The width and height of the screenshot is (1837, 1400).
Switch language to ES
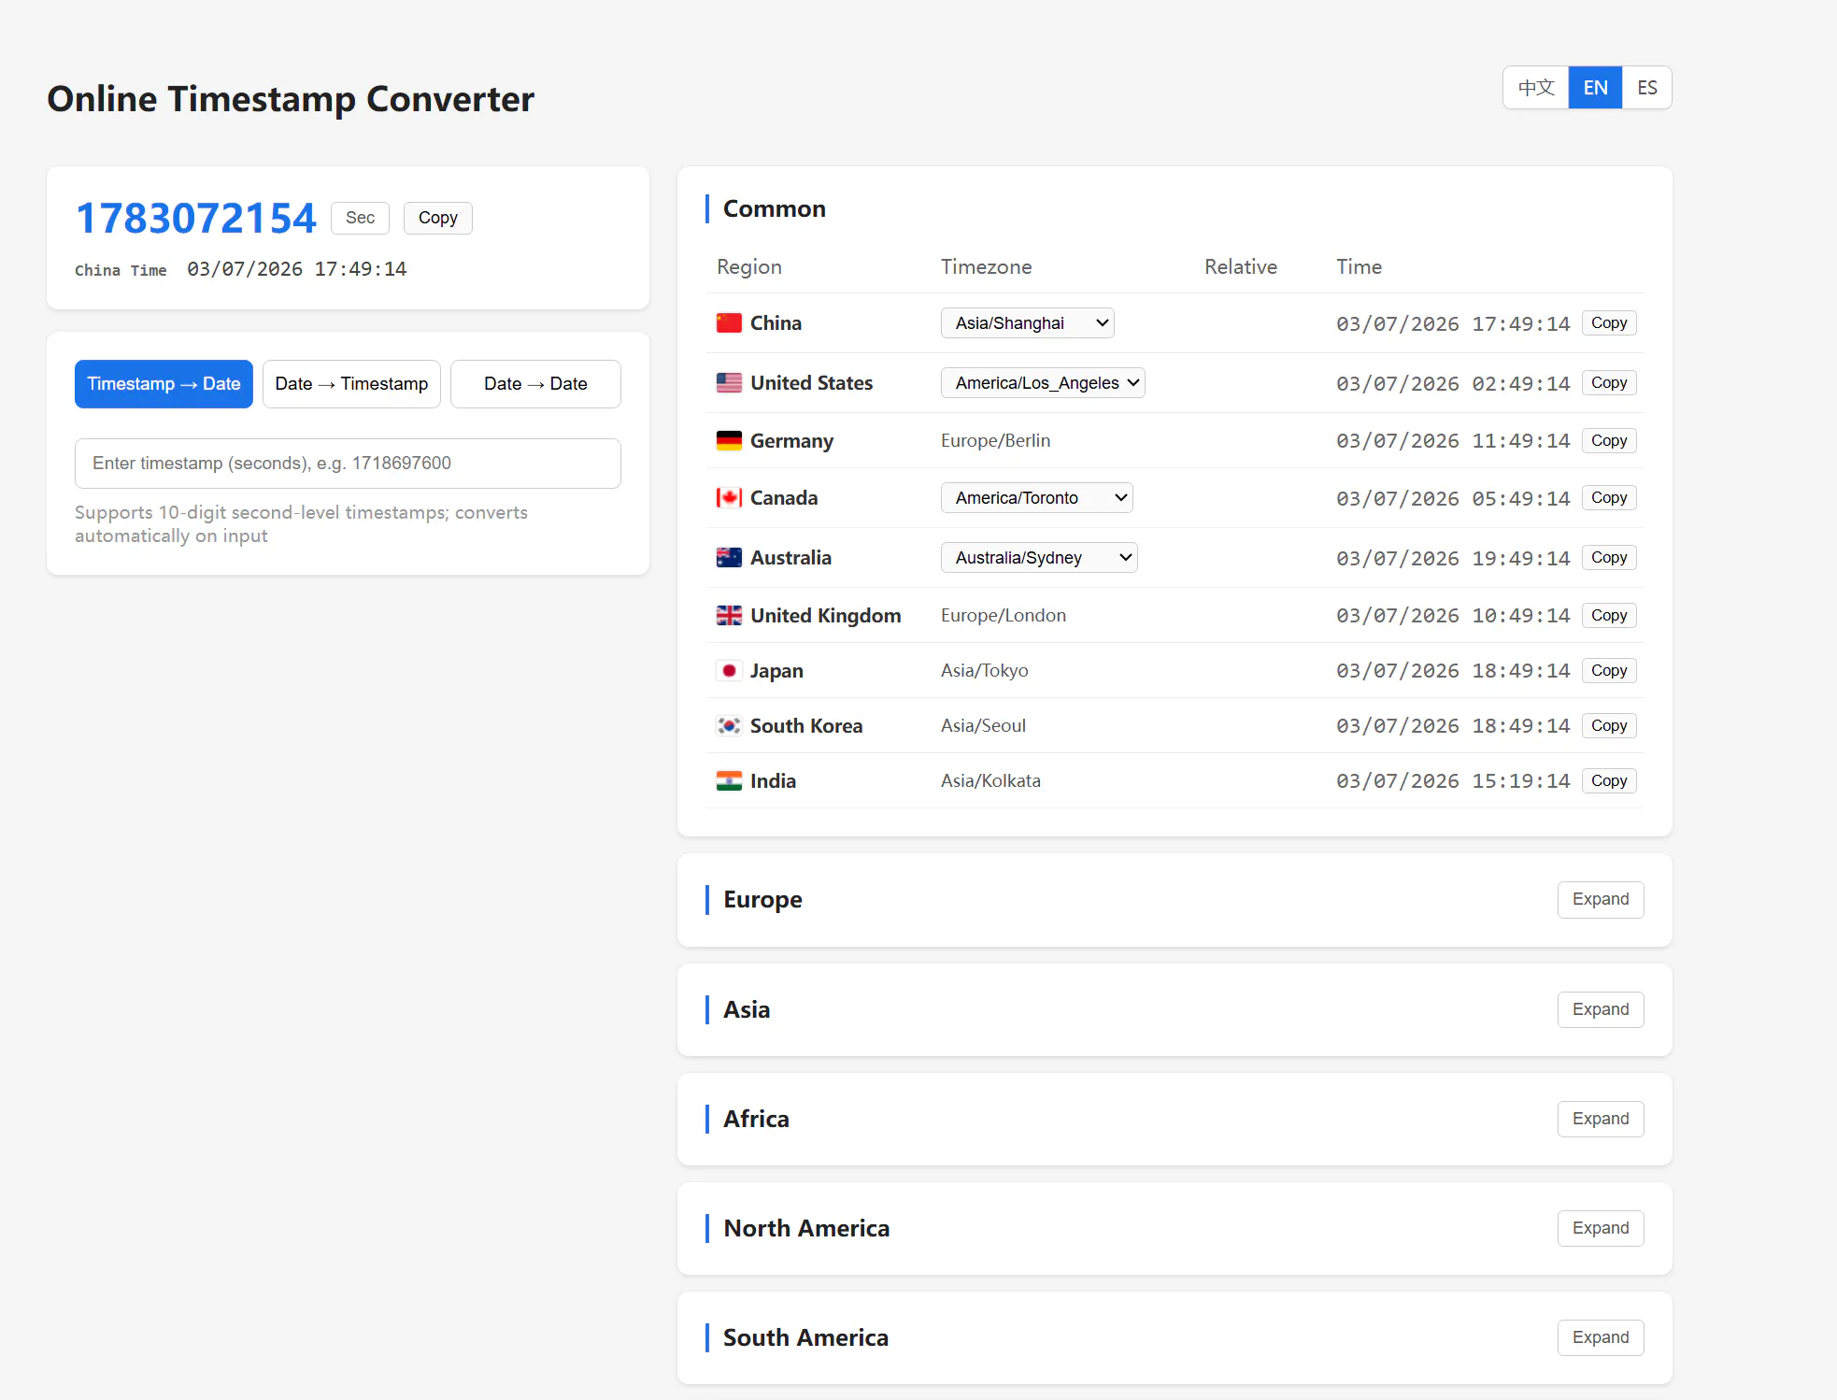(x=1646, y=88)
